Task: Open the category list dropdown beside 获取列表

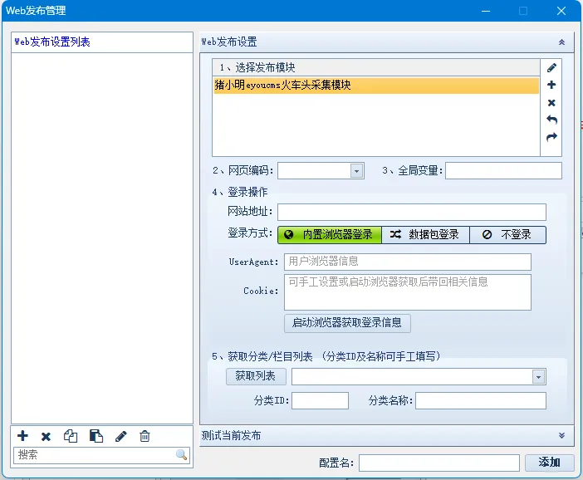Action: (x=539, y=377)
